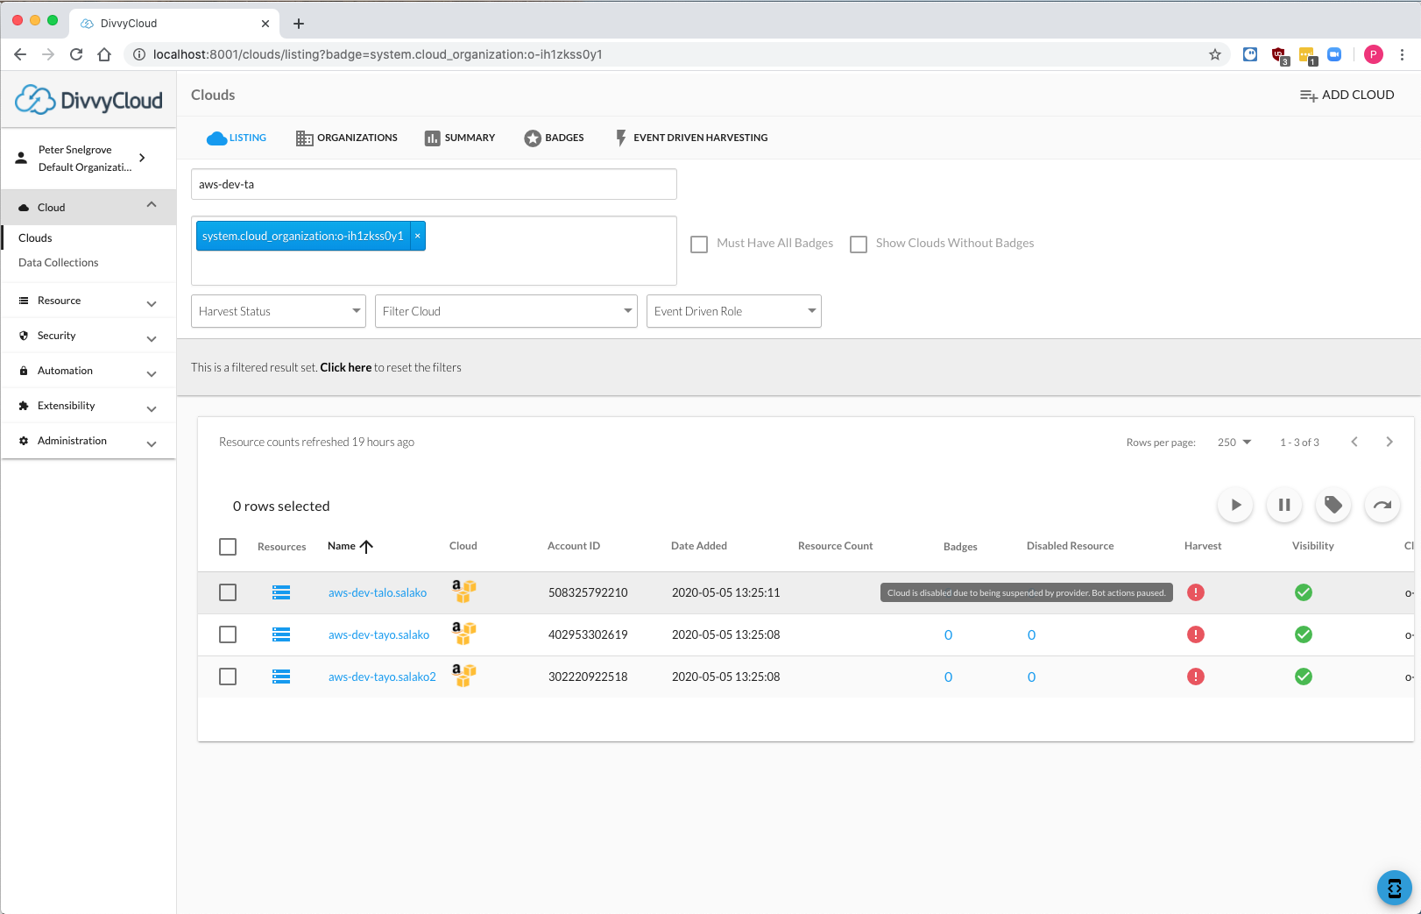The height and width of the screenshot is (914, 1421).
Task: Click AWS cloud icon in aws-dev-talo.salako row
Action: point(463,592)
